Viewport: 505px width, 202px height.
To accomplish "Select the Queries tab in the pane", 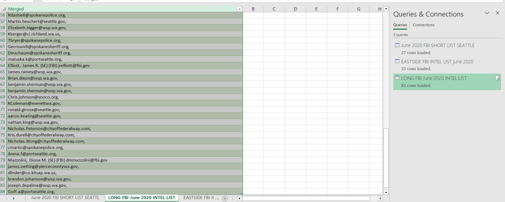I will click(x=400, y=25).
